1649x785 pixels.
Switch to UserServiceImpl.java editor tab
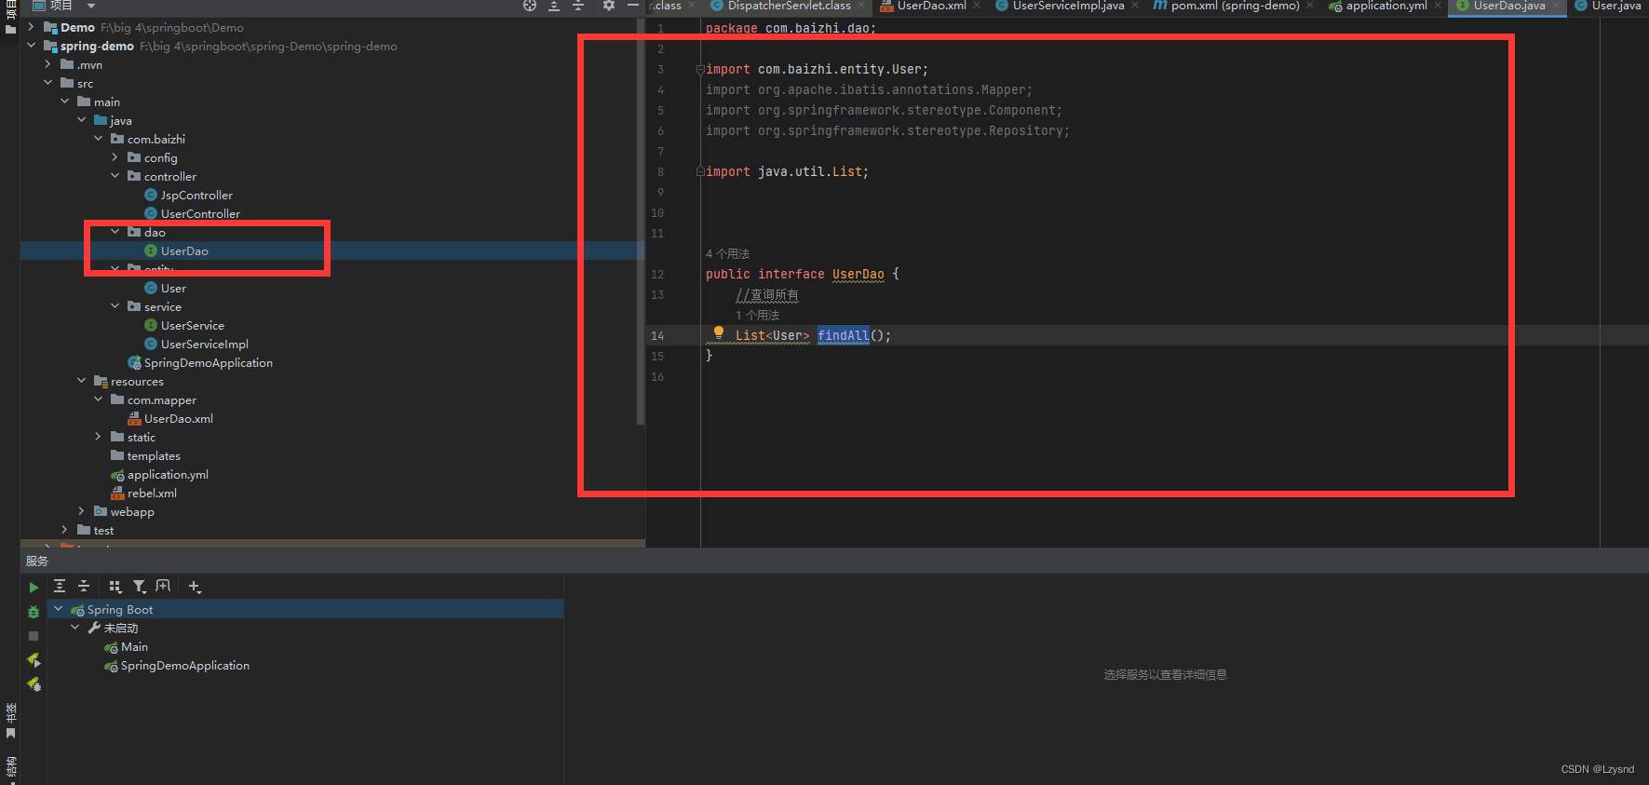(x=1068, y=6)
